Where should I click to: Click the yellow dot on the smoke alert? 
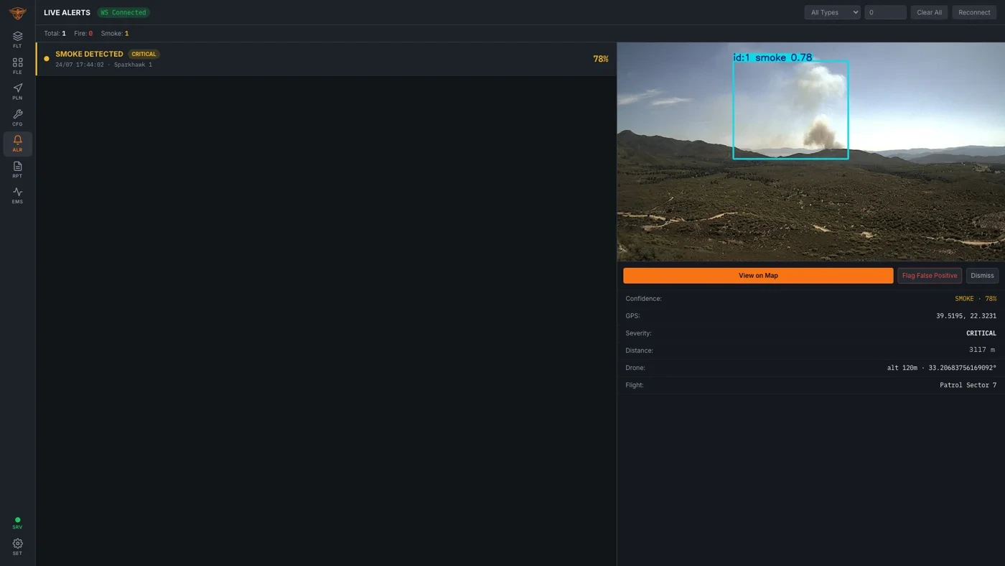[x=47, y=59]
